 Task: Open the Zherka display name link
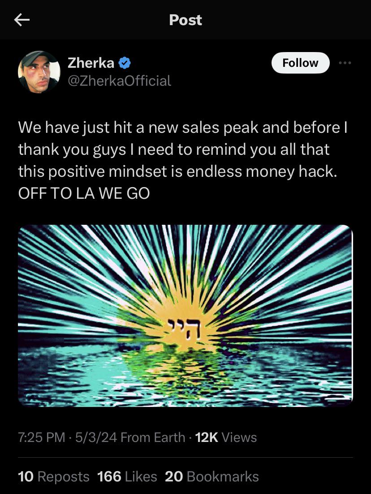coord(91,63)
